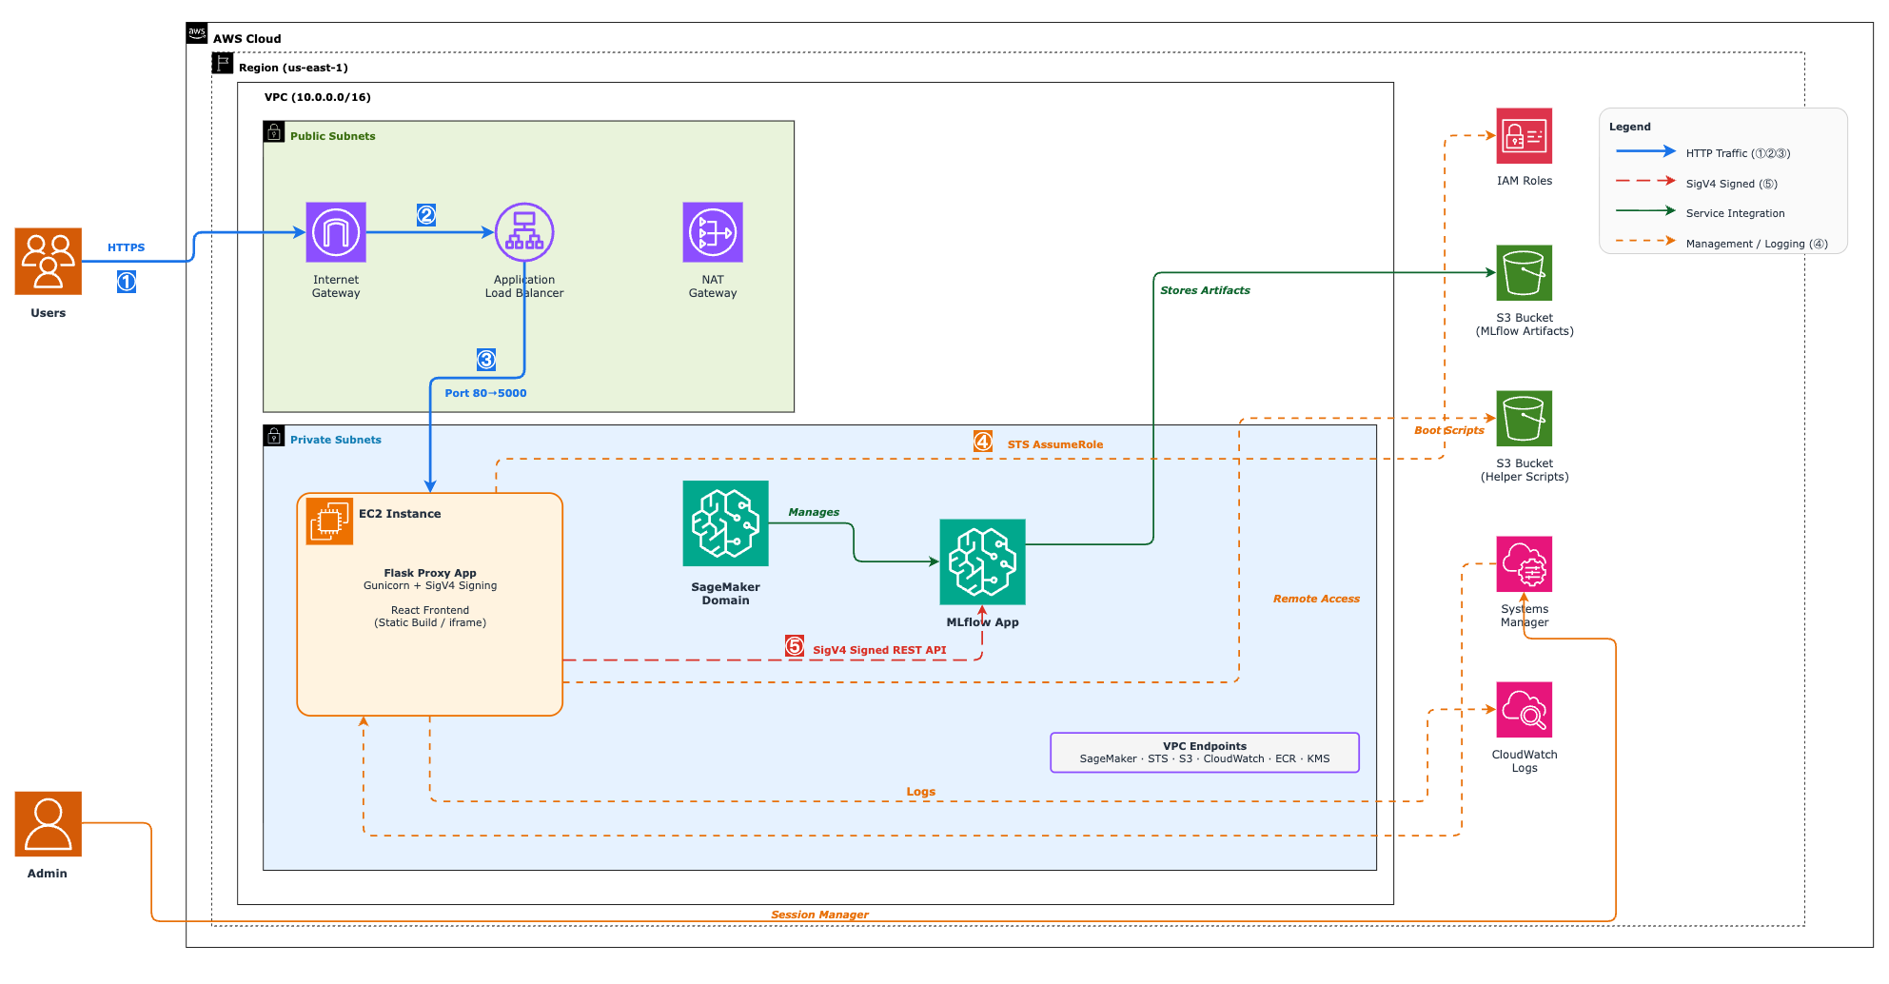Click the EC2 Instance chip icon

tap(329, 522)
